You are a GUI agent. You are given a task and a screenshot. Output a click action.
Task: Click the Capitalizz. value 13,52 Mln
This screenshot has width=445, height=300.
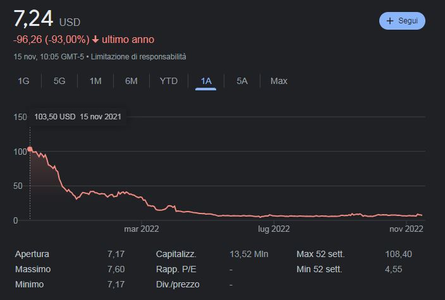[249, 254]
